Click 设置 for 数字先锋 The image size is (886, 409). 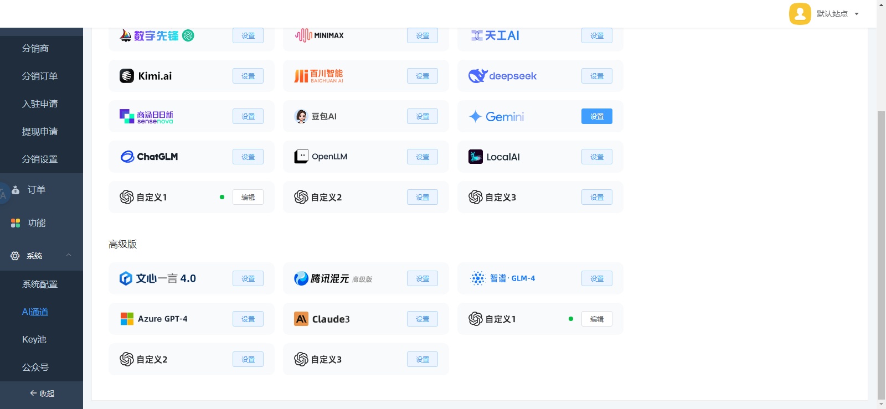click(248, 35)
